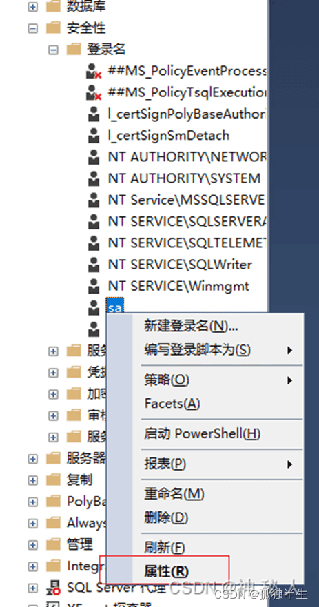Viewport: 319px width, 607px height.
Task: Click the ##MS_PolicyTsqlExecution login user icon
Action: click(94, 93)
